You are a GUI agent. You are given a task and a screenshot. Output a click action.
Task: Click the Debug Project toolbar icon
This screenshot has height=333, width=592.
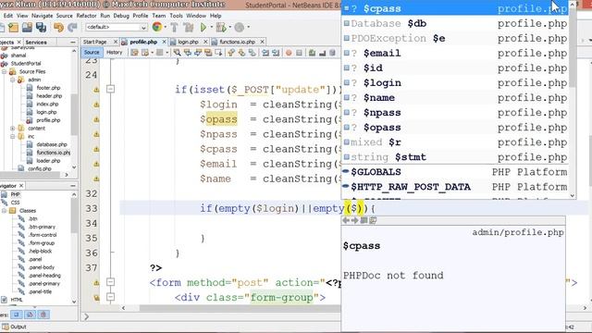(x=221, y=27)
